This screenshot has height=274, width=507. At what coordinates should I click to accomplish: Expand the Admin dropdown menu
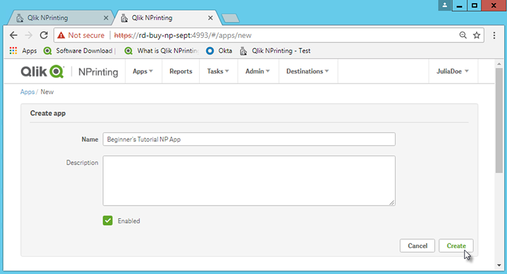pos(258,72)
